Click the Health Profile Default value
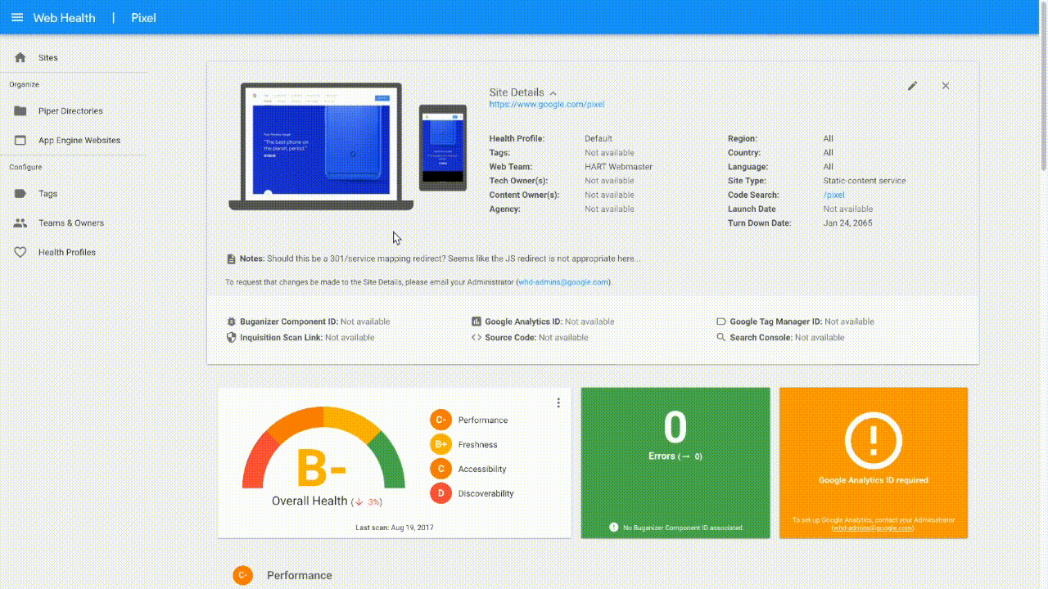 coord(599,139)
